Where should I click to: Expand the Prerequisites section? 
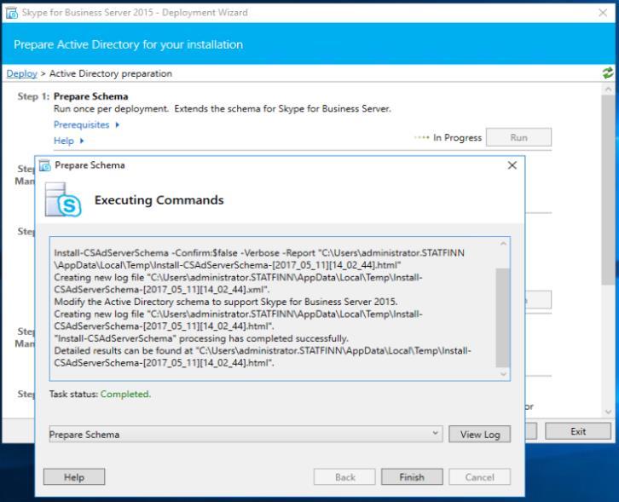tap(86, 124)
